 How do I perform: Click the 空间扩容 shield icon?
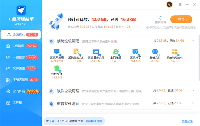click(x=8, y=91)
